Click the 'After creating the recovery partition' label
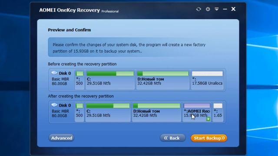 tap(81, 96)
